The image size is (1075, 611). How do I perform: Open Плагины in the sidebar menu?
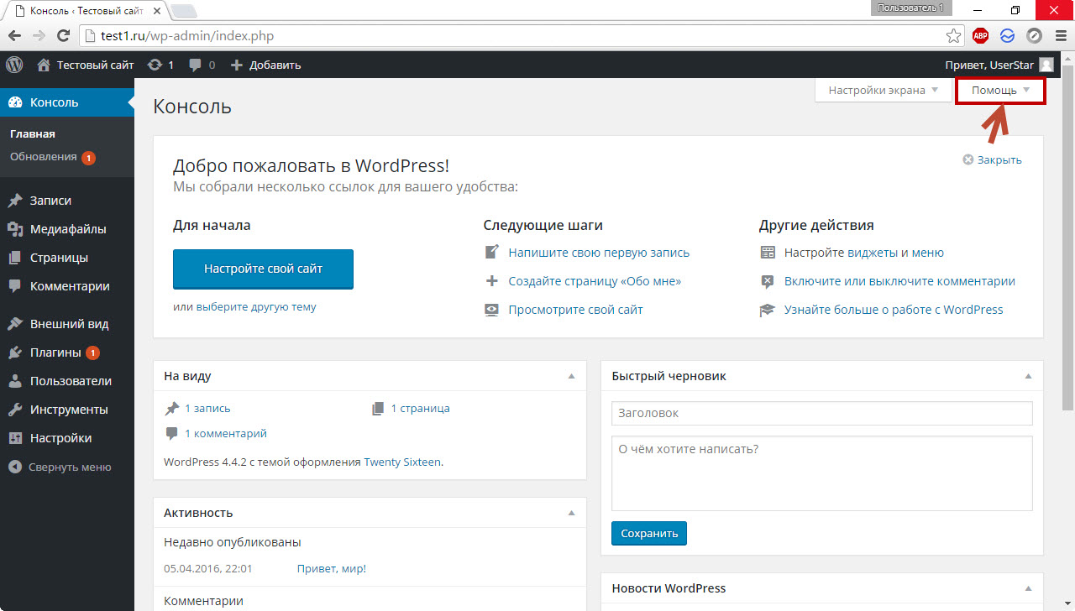pyautogui.click(x=55, y=352)
